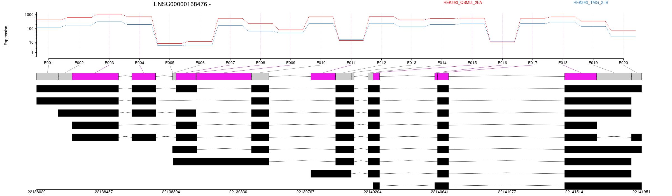Click the E017 exon label

tap(533, 63)
